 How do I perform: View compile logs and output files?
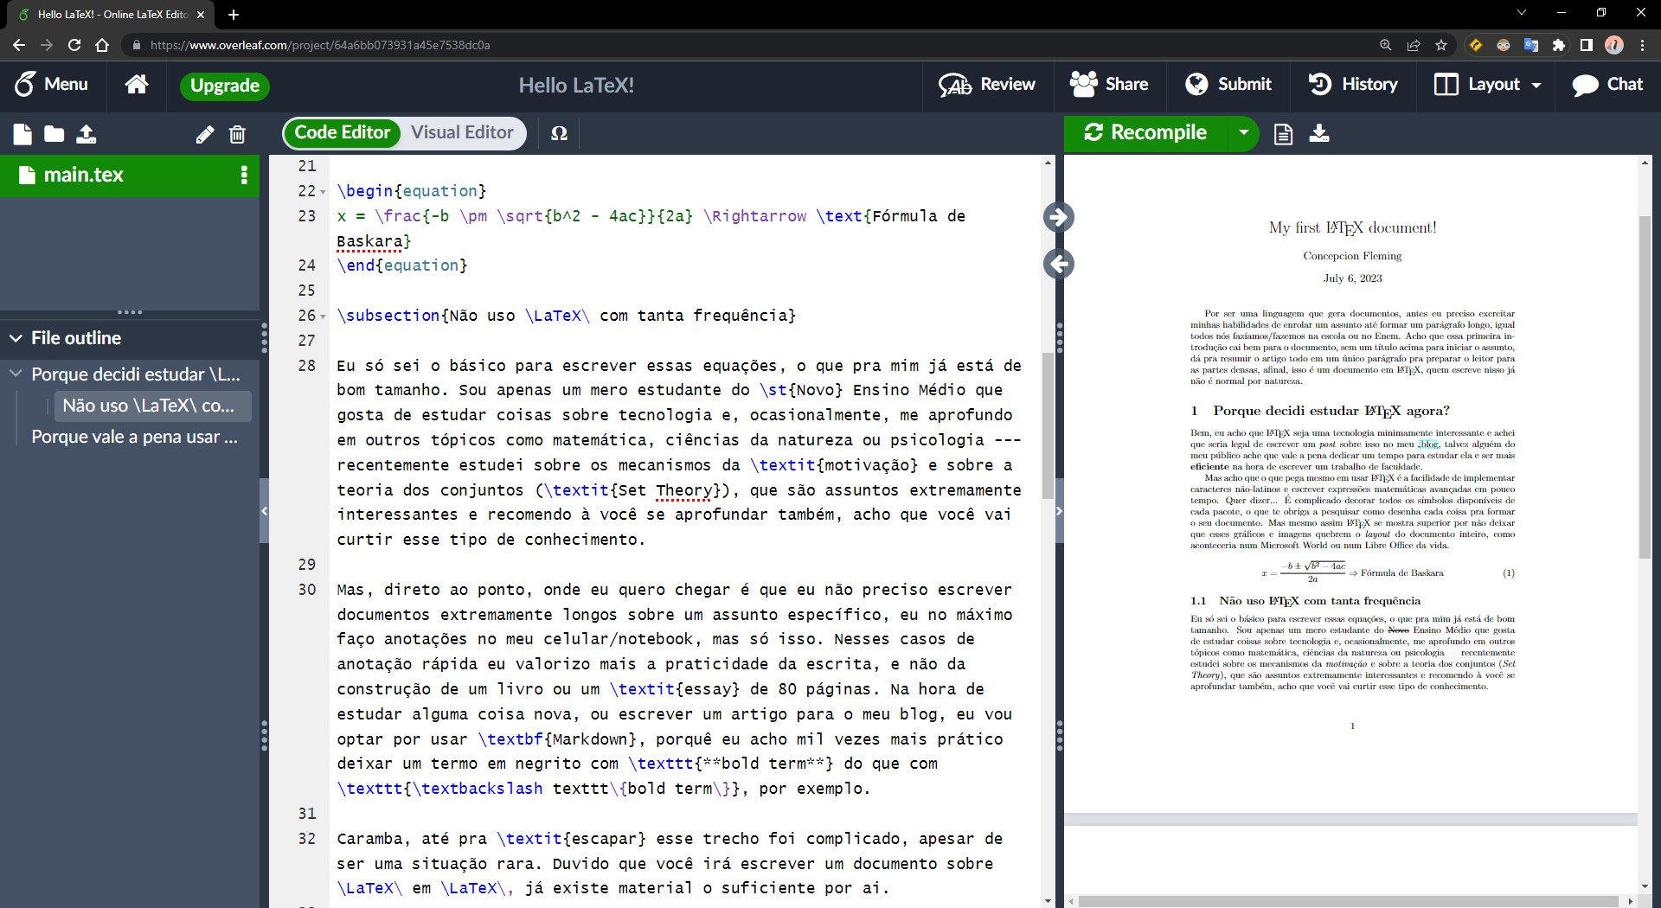coord(1283,134)
